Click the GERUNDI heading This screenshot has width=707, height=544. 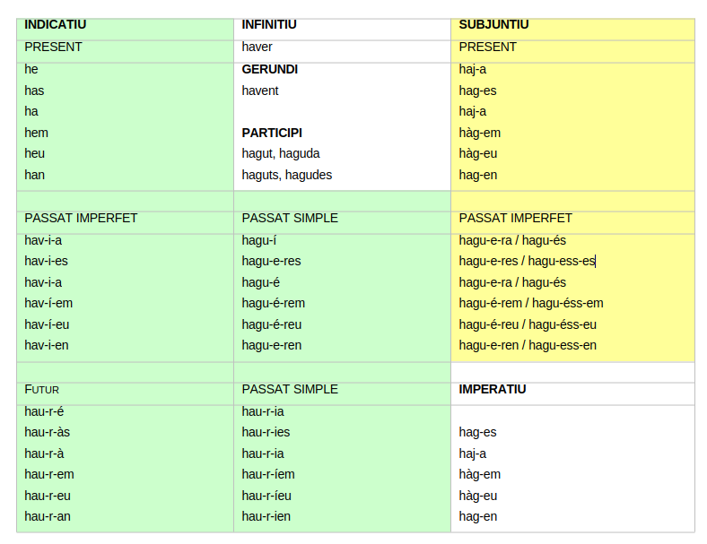[270, 69]
